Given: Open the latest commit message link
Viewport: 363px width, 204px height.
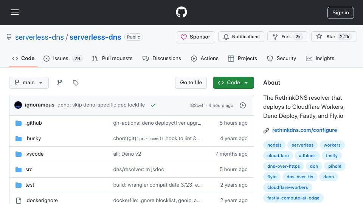Looking at the screenshot, I should [101, 105].
